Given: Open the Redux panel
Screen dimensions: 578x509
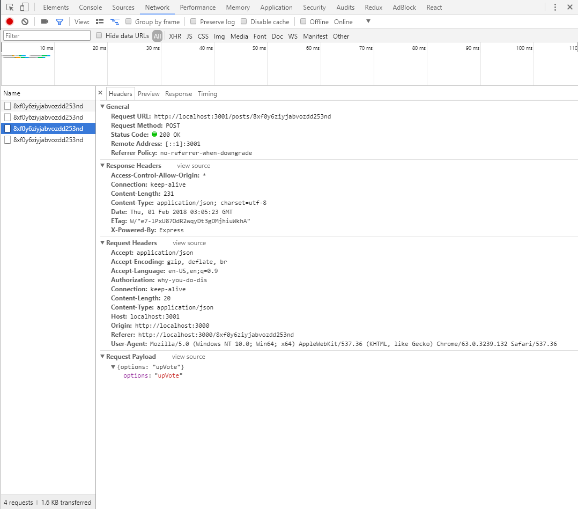Looking at the screenshot, I should [373, 7].
